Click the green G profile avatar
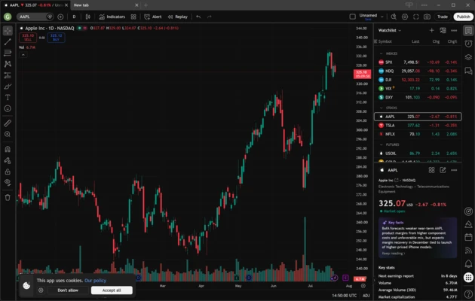Image resolution: width=475 pixels, height=301 pixels. 8,17
